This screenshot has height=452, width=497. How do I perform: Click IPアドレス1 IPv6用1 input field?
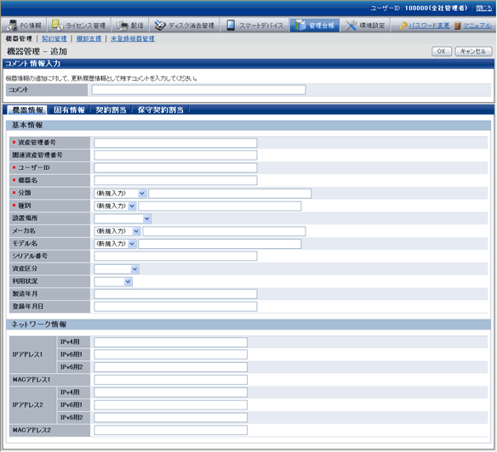coord(170,354)
